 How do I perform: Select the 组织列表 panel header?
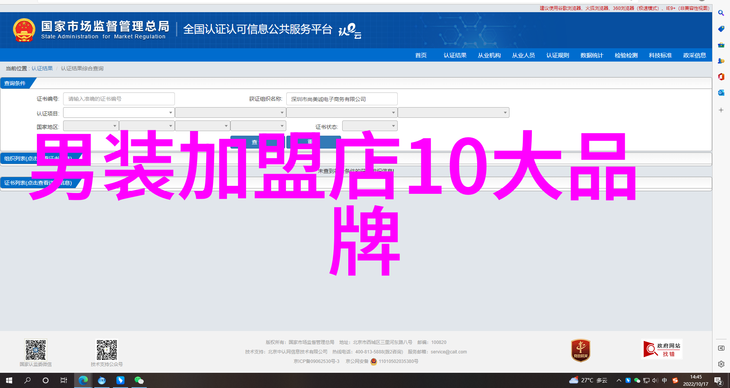[38, 158]
